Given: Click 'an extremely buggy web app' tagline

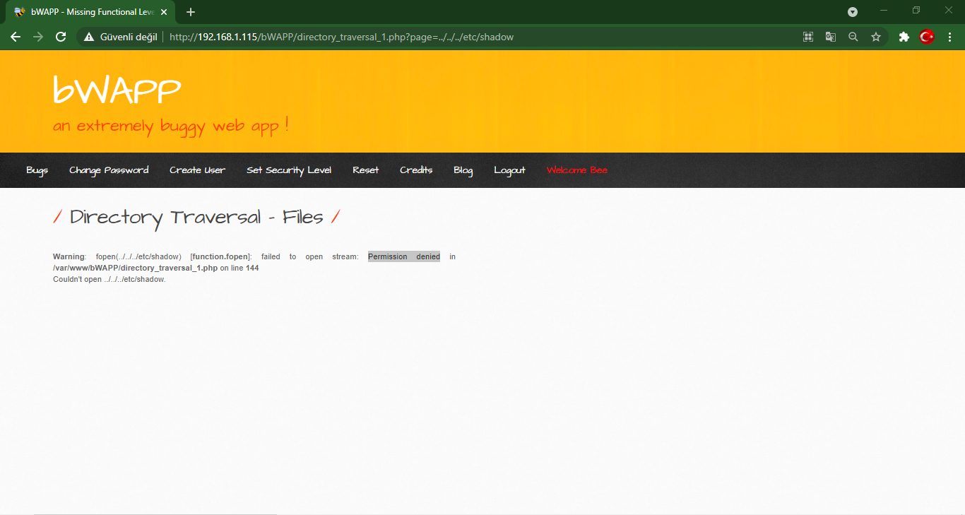Looking at the screenshot, I should [171, 126].
